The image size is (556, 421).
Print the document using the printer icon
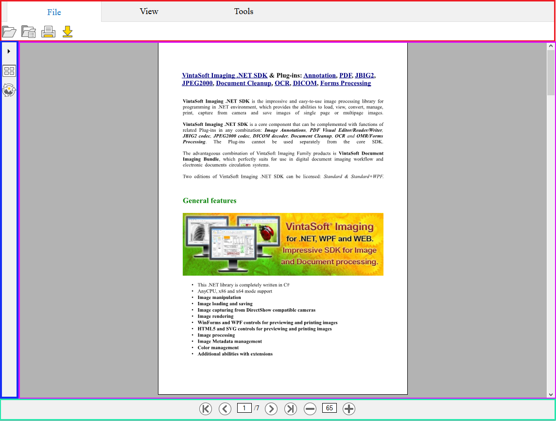[x=48, y=32]
